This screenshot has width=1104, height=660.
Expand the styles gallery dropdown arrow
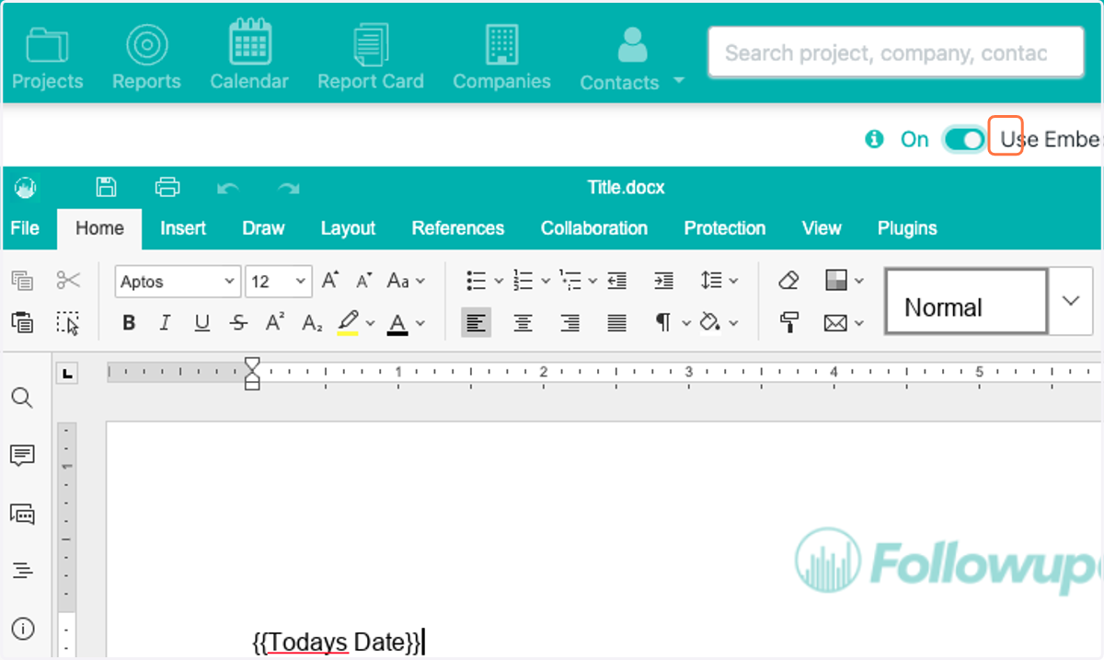(x=1071, y=301)
